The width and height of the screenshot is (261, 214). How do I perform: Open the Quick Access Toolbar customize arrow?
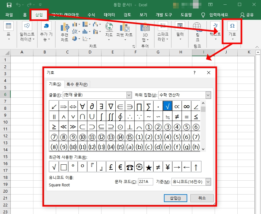40,5
